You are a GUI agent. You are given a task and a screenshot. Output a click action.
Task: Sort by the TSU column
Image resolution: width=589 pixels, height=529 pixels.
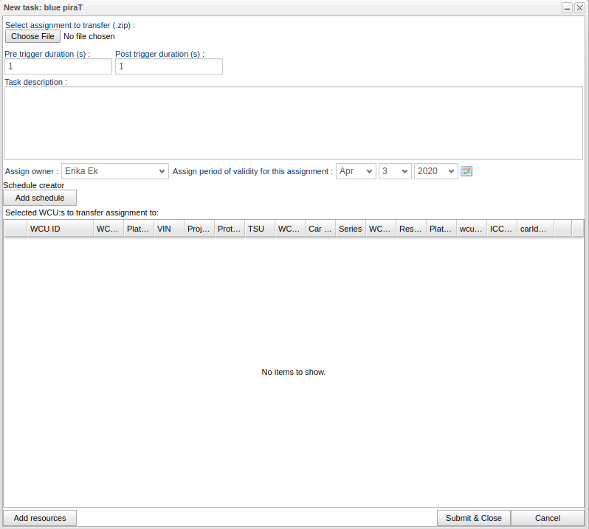coord(259,229)
